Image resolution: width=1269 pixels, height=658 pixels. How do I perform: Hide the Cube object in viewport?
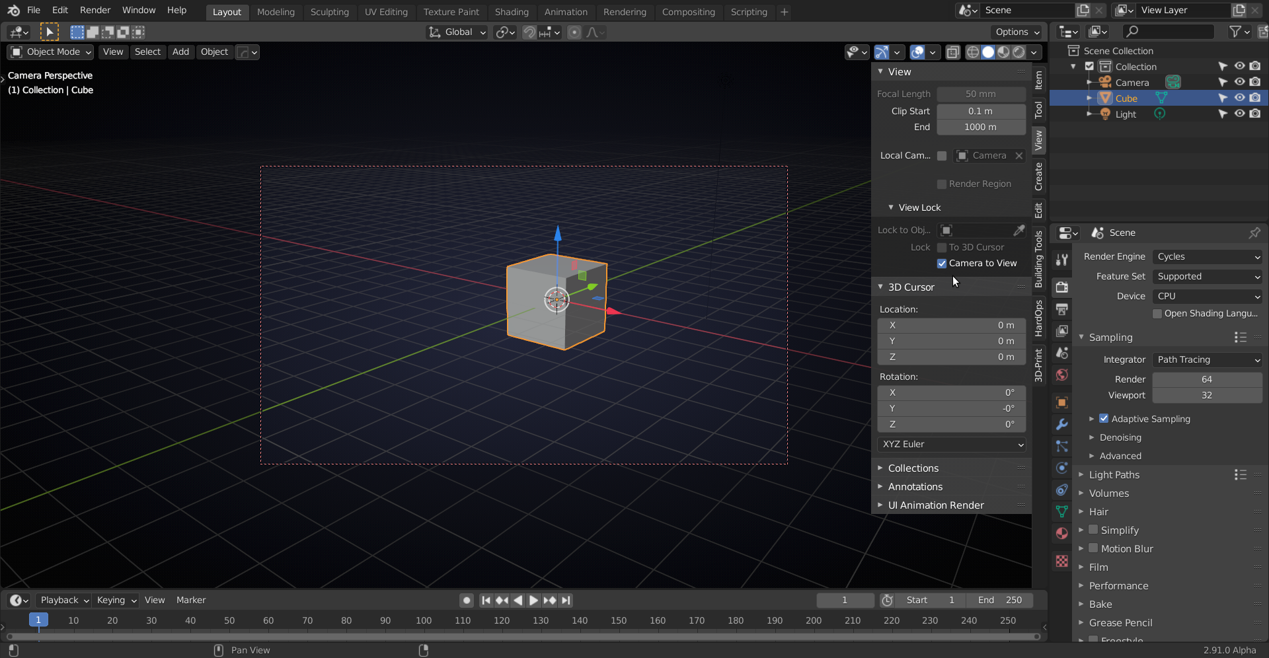[x=1239, y=98]
